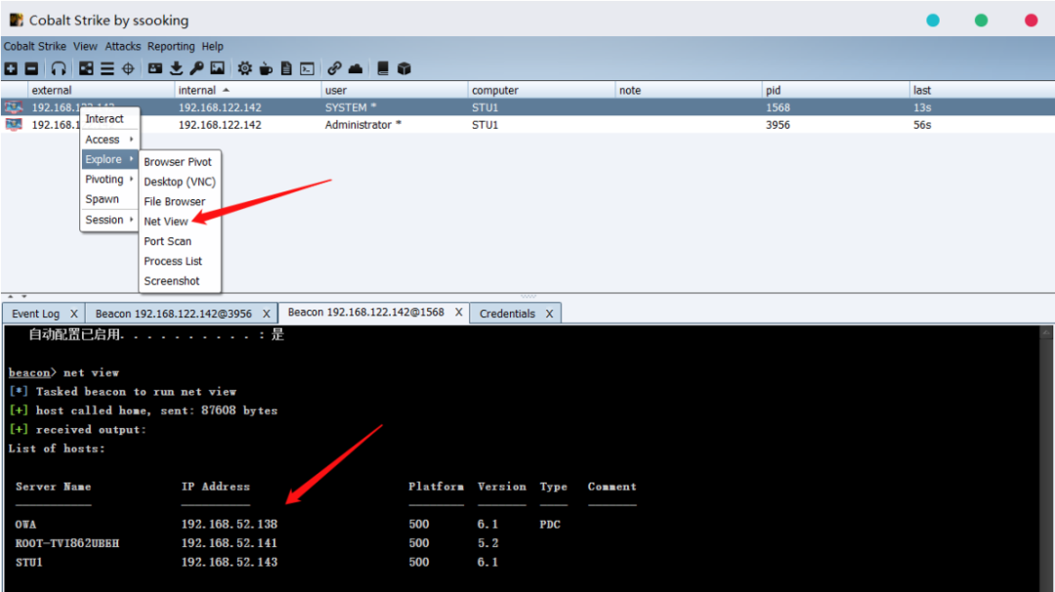Expand the Explore submenu

click(x=109, y=159)
